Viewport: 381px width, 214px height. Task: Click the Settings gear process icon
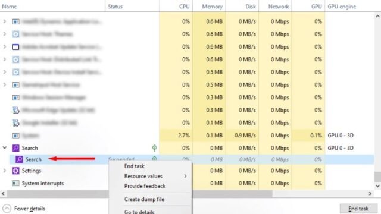pos(15,171)
